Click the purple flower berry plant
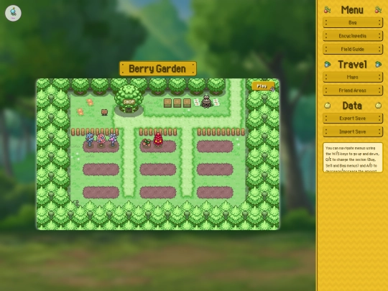Image resolution: width=388 pixels, height=291 pixels. pos(113,139)
